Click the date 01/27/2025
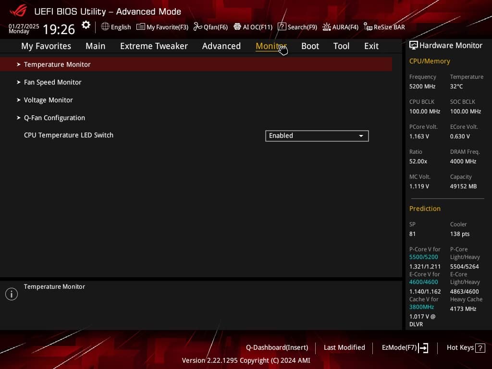Image resolution: width=492 pixels, height=369 pixels. (x=24, y=26)
